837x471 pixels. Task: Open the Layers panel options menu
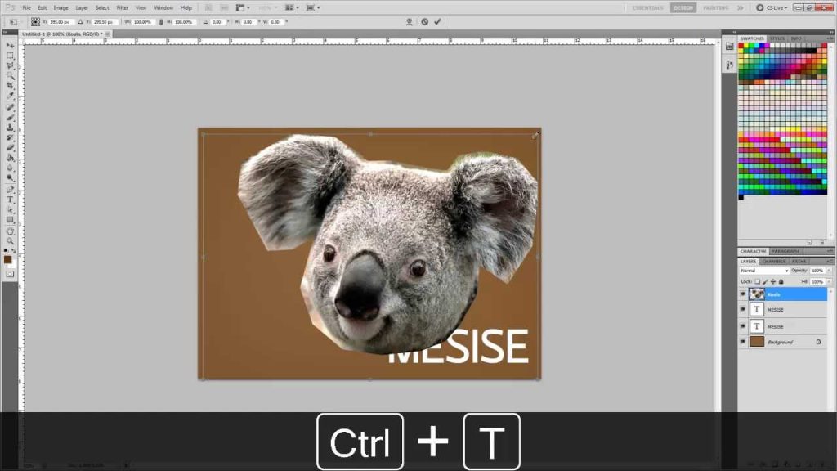[830, 261]
